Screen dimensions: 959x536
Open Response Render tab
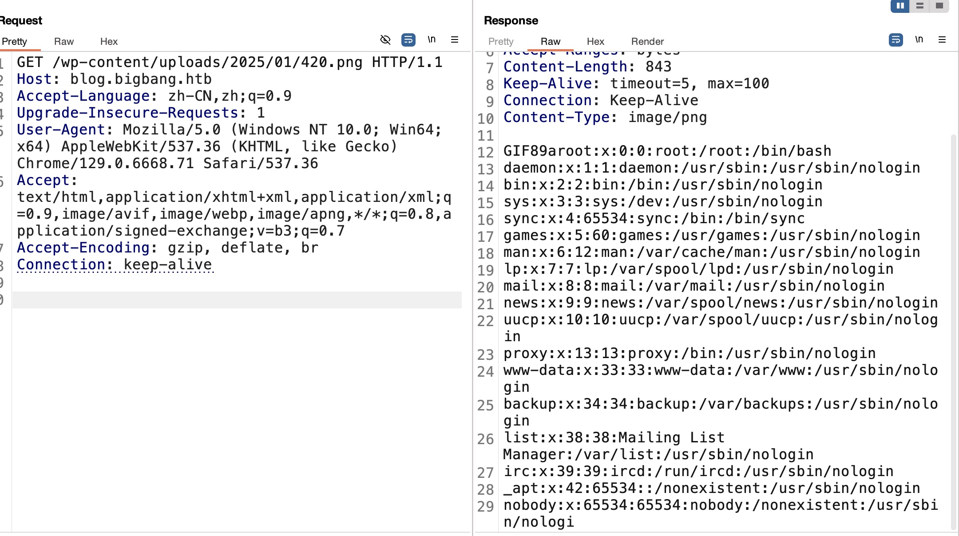647,41
